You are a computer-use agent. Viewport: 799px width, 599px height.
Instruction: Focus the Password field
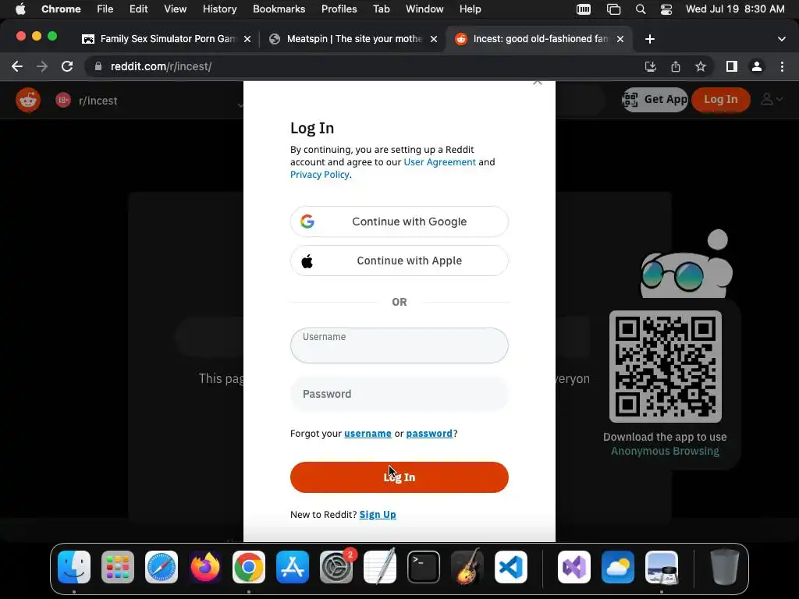click(399, 394)
